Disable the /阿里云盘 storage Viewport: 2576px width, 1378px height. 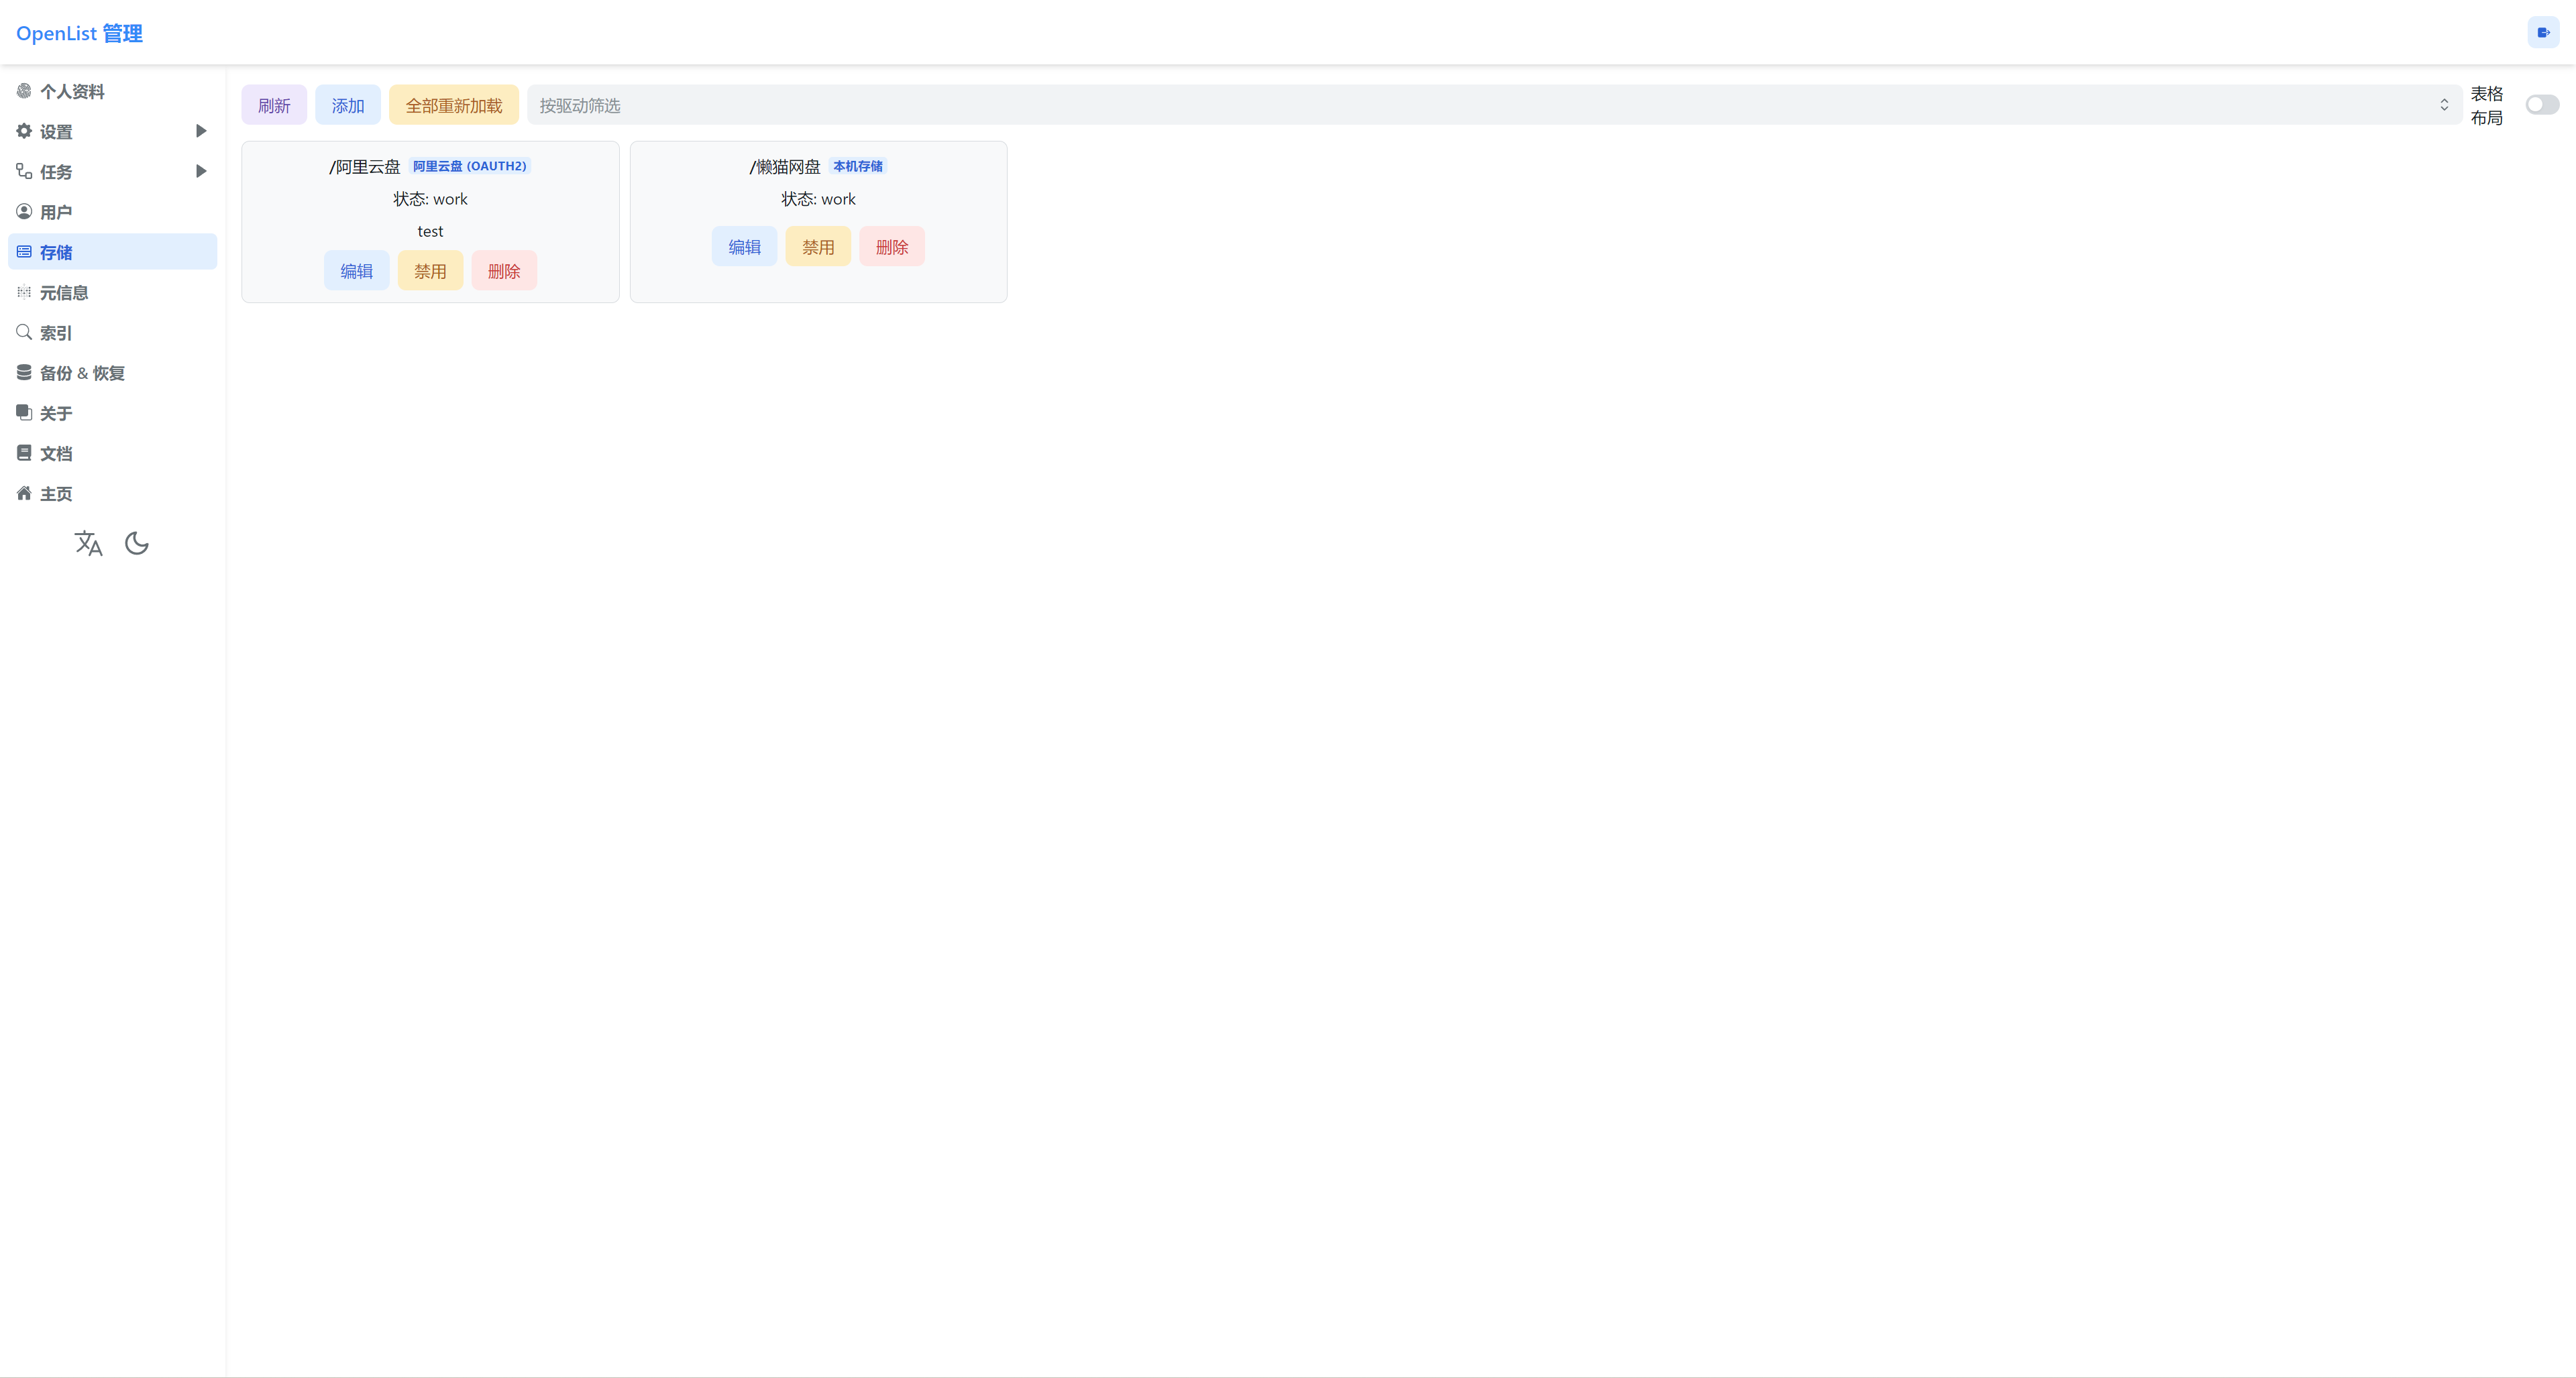(430, 271)
